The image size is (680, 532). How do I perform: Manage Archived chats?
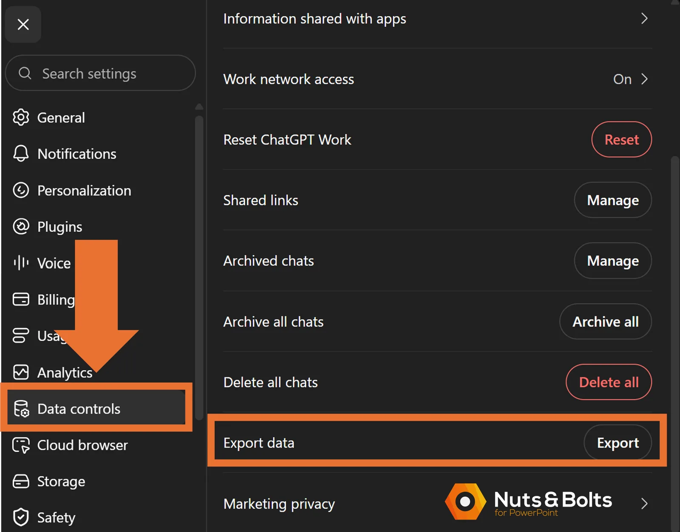(x=613, y=261)
